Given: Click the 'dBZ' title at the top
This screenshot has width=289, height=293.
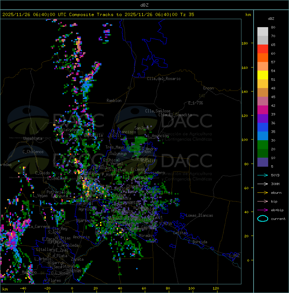Looking at the screenshot, I should pos(144,5).
